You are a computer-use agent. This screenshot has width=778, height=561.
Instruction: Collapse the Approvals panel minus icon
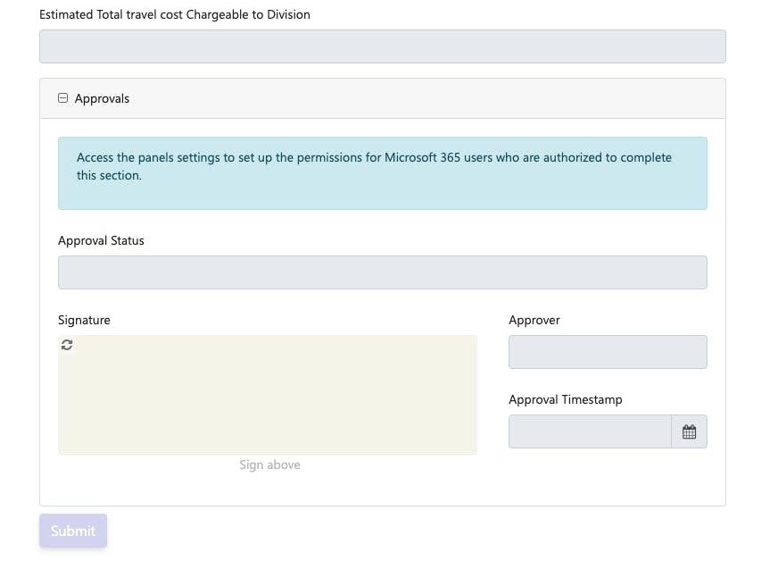[62, 98]
